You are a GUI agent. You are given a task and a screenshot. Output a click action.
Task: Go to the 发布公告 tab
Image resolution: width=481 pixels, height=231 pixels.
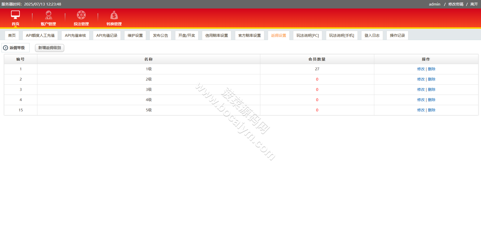tap(160, 36)
